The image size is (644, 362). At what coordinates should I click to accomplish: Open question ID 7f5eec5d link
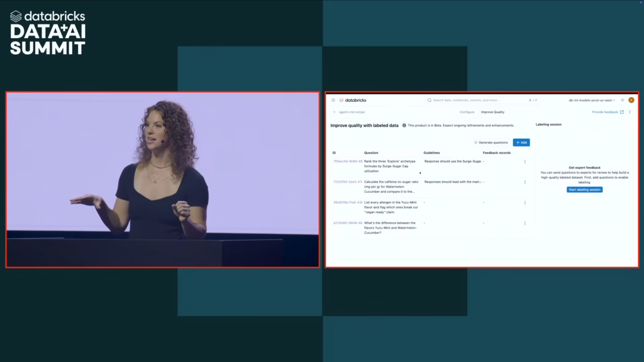coord(348,161)
